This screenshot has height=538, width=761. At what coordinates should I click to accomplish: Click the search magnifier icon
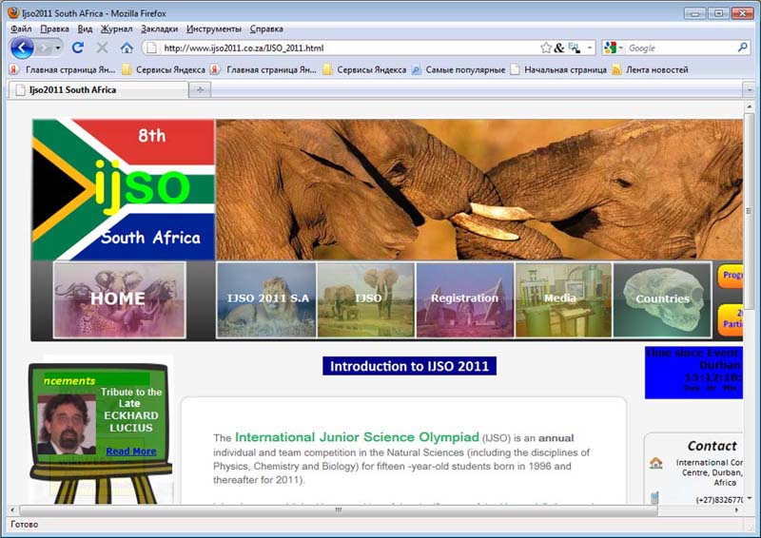point(743,48)
